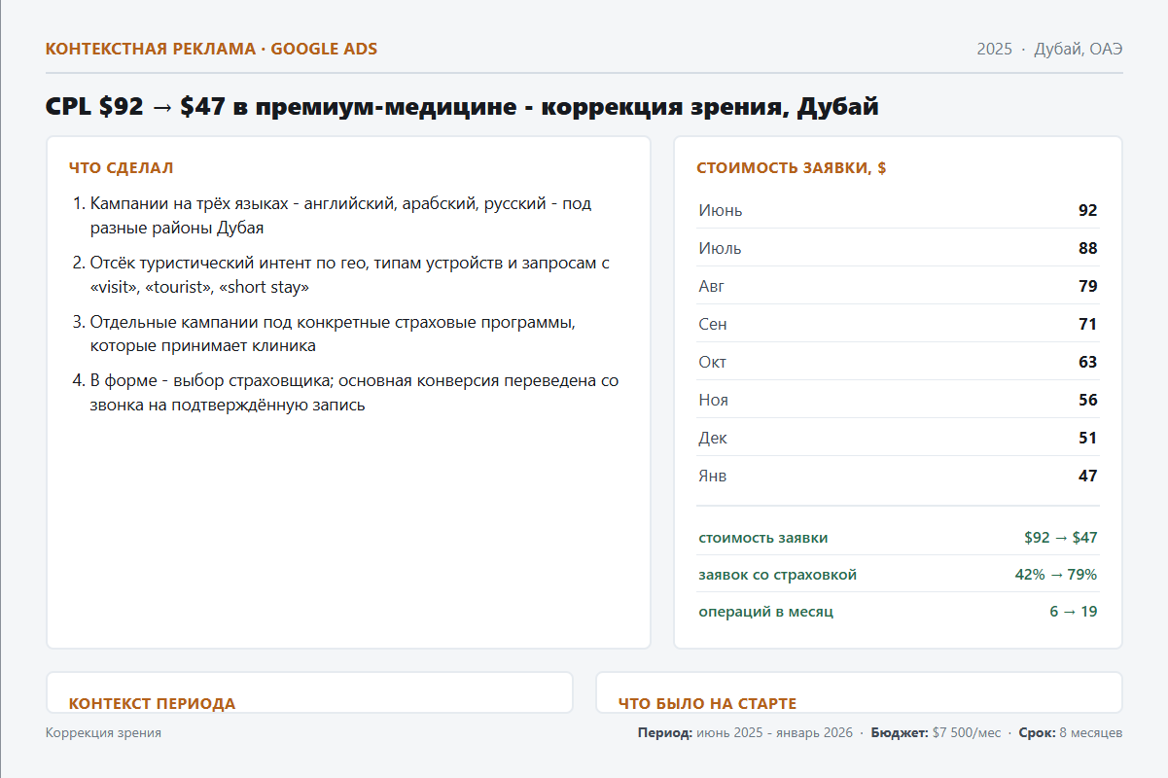Click the green 'стоимость заявки' summary label
This screenshot has height=778, width=1168.
(763, 538)
